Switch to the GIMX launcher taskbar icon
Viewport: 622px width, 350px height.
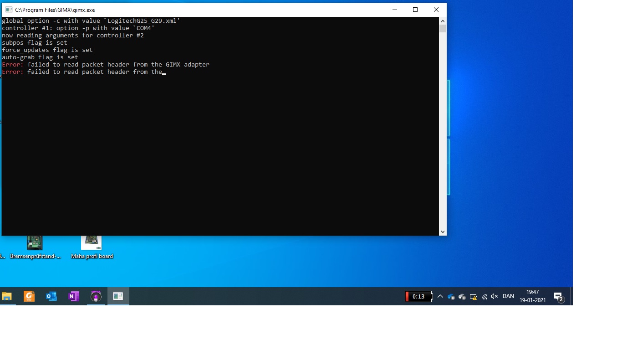[96, 297]
